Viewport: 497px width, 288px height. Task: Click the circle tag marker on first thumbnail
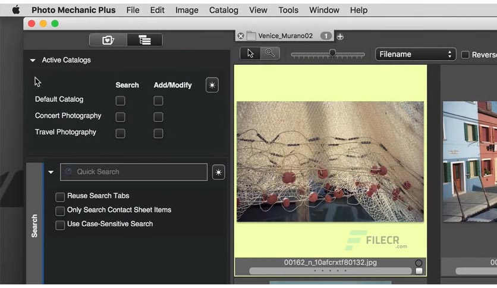click(419, 263)
